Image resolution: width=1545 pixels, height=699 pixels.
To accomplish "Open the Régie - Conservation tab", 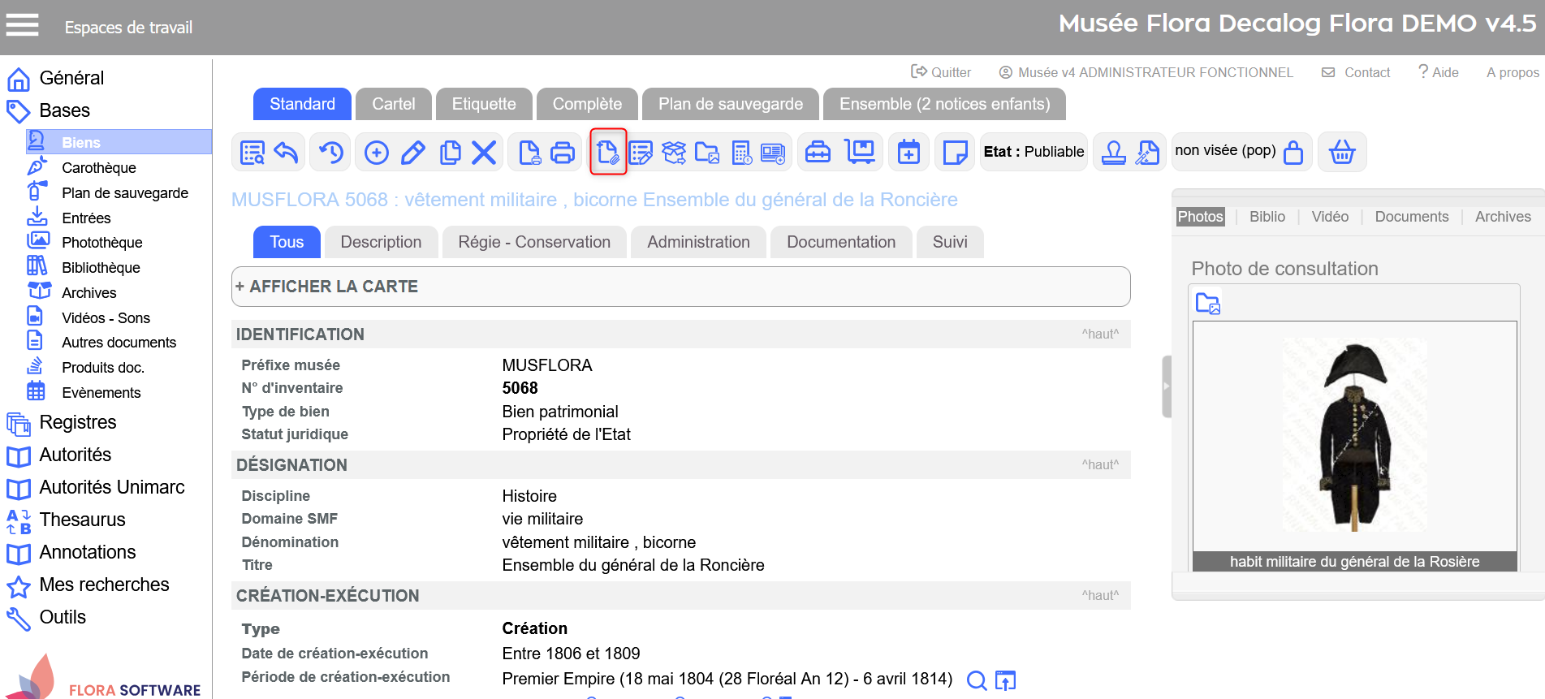I will pos(533,242).
